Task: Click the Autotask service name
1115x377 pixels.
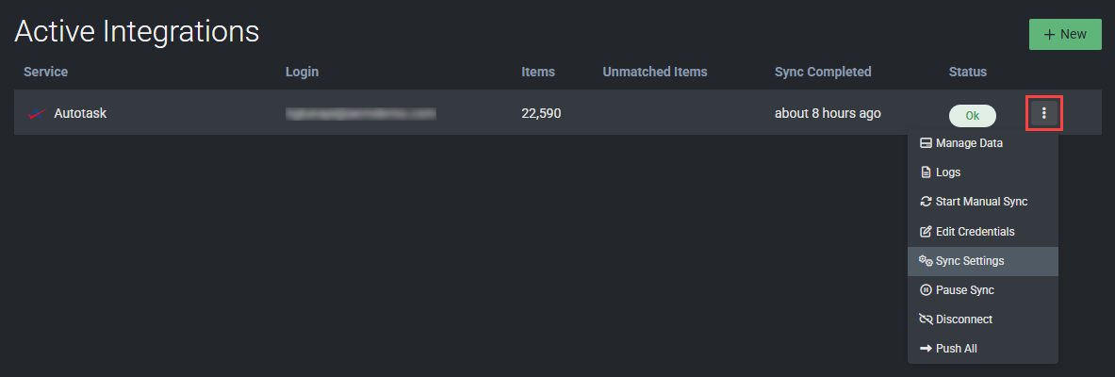Action: (x=80, y=114)
